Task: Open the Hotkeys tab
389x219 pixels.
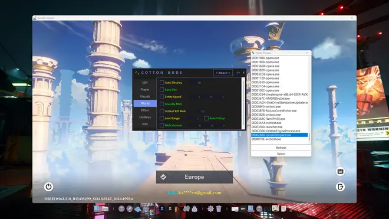Action: tap(145, 117)
